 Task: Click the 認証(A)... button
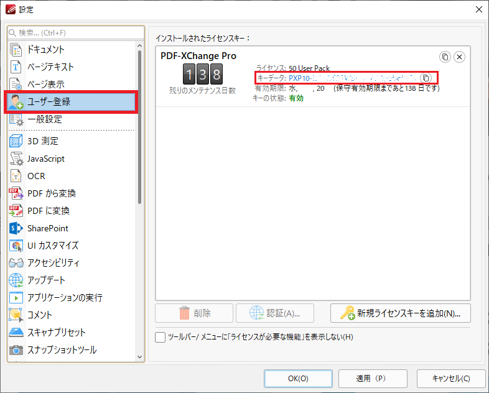[x=275, y=313]
